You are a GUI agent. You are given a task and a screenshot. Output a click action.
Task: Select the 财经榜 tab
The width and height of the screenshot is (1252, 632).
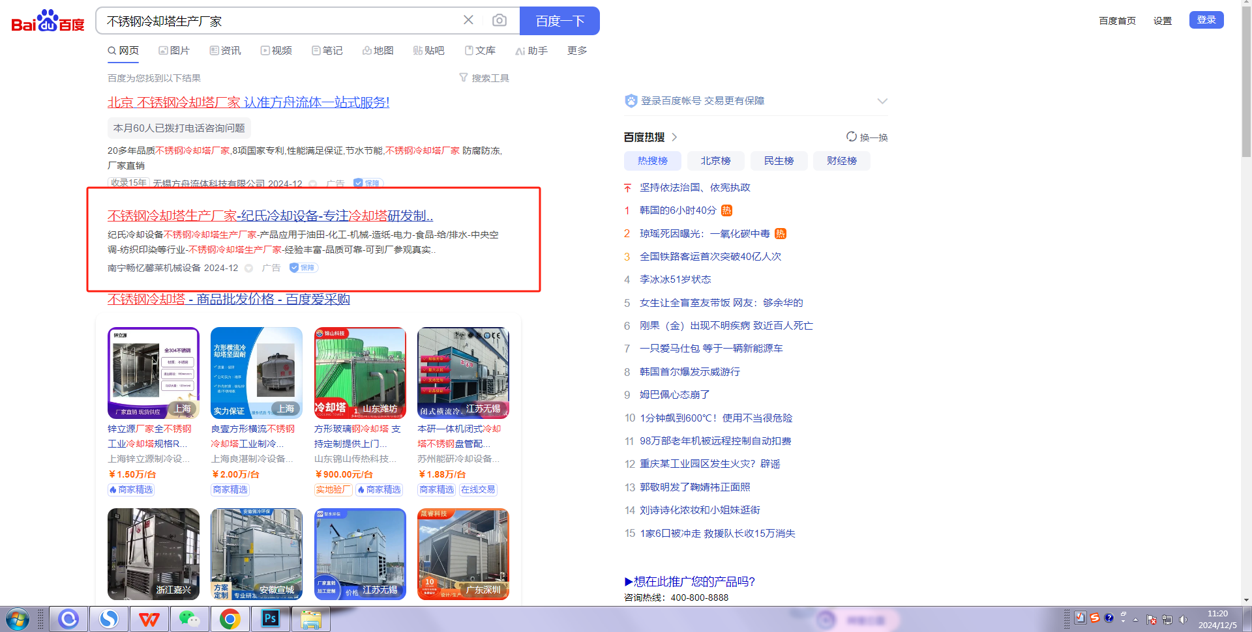(x=842, y=161)
